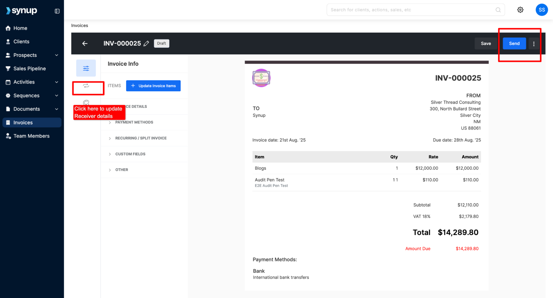The width and height of the screenshot is (553, 298).
Task: Collapse the sidebar with panel toggle icon
Action: (57, 11)
